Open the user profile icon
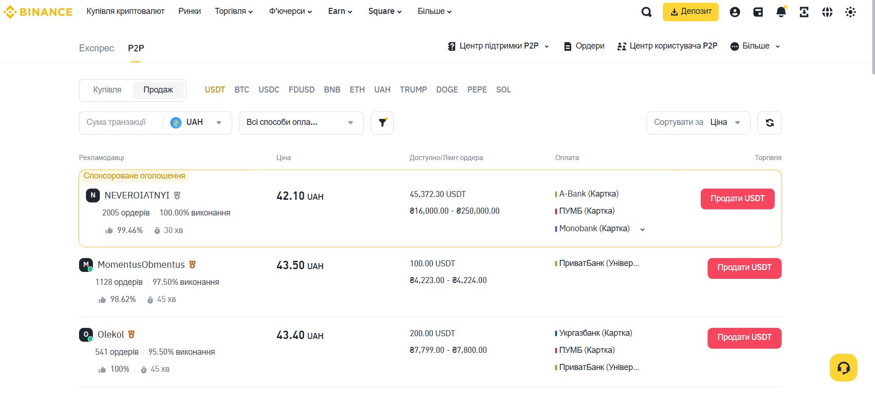This screenshot has width=875, height=394. pos(735,12)
